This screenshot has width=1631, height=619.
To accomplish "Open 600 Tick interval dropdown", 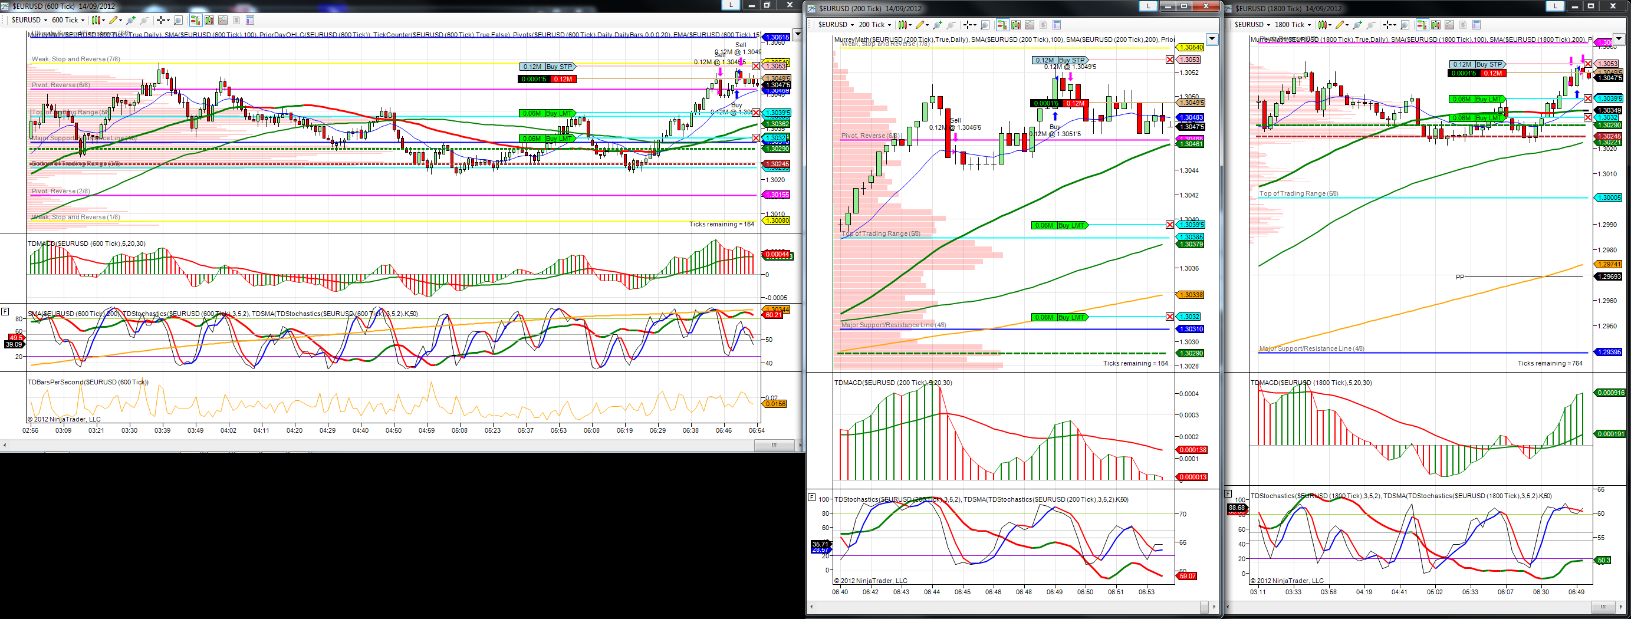I will (67, 20).
